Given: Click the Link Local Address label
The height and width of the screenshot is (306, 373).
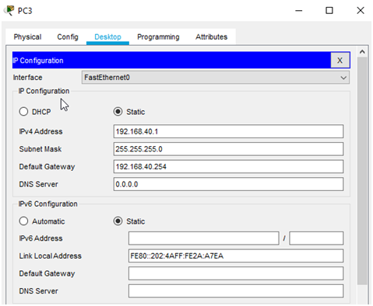Looking at the screenshot, I should tap(51, 256).
